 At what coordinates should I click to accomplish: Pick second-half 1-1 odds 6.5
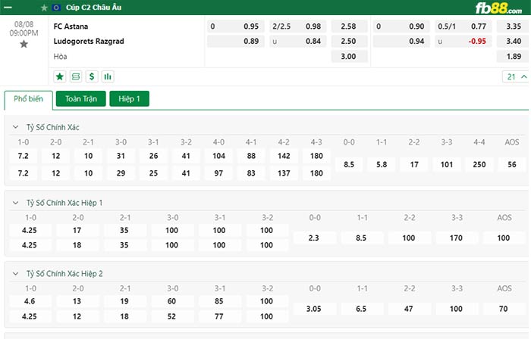[x=361, y=309]
